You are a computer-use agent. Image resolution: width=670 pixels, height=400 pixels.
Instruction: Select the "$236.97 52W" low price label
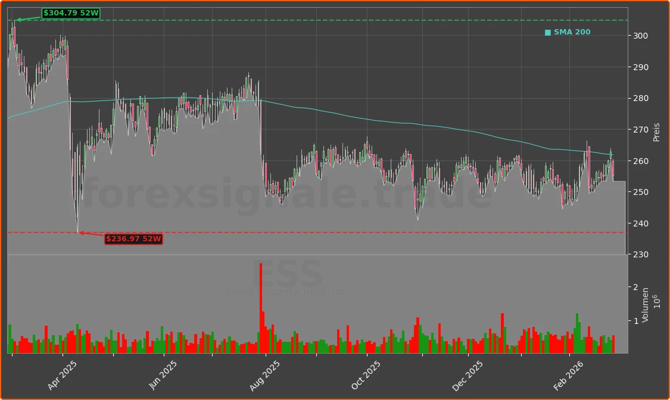(x=133, y=240)
